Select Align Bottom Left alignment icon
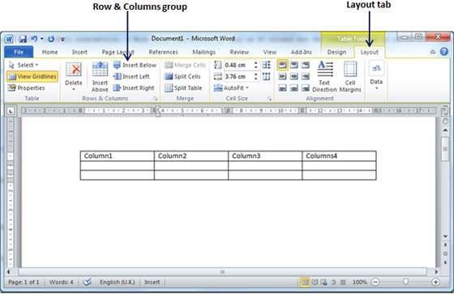Viewport: 454px width, 294px height. (282, 87)
